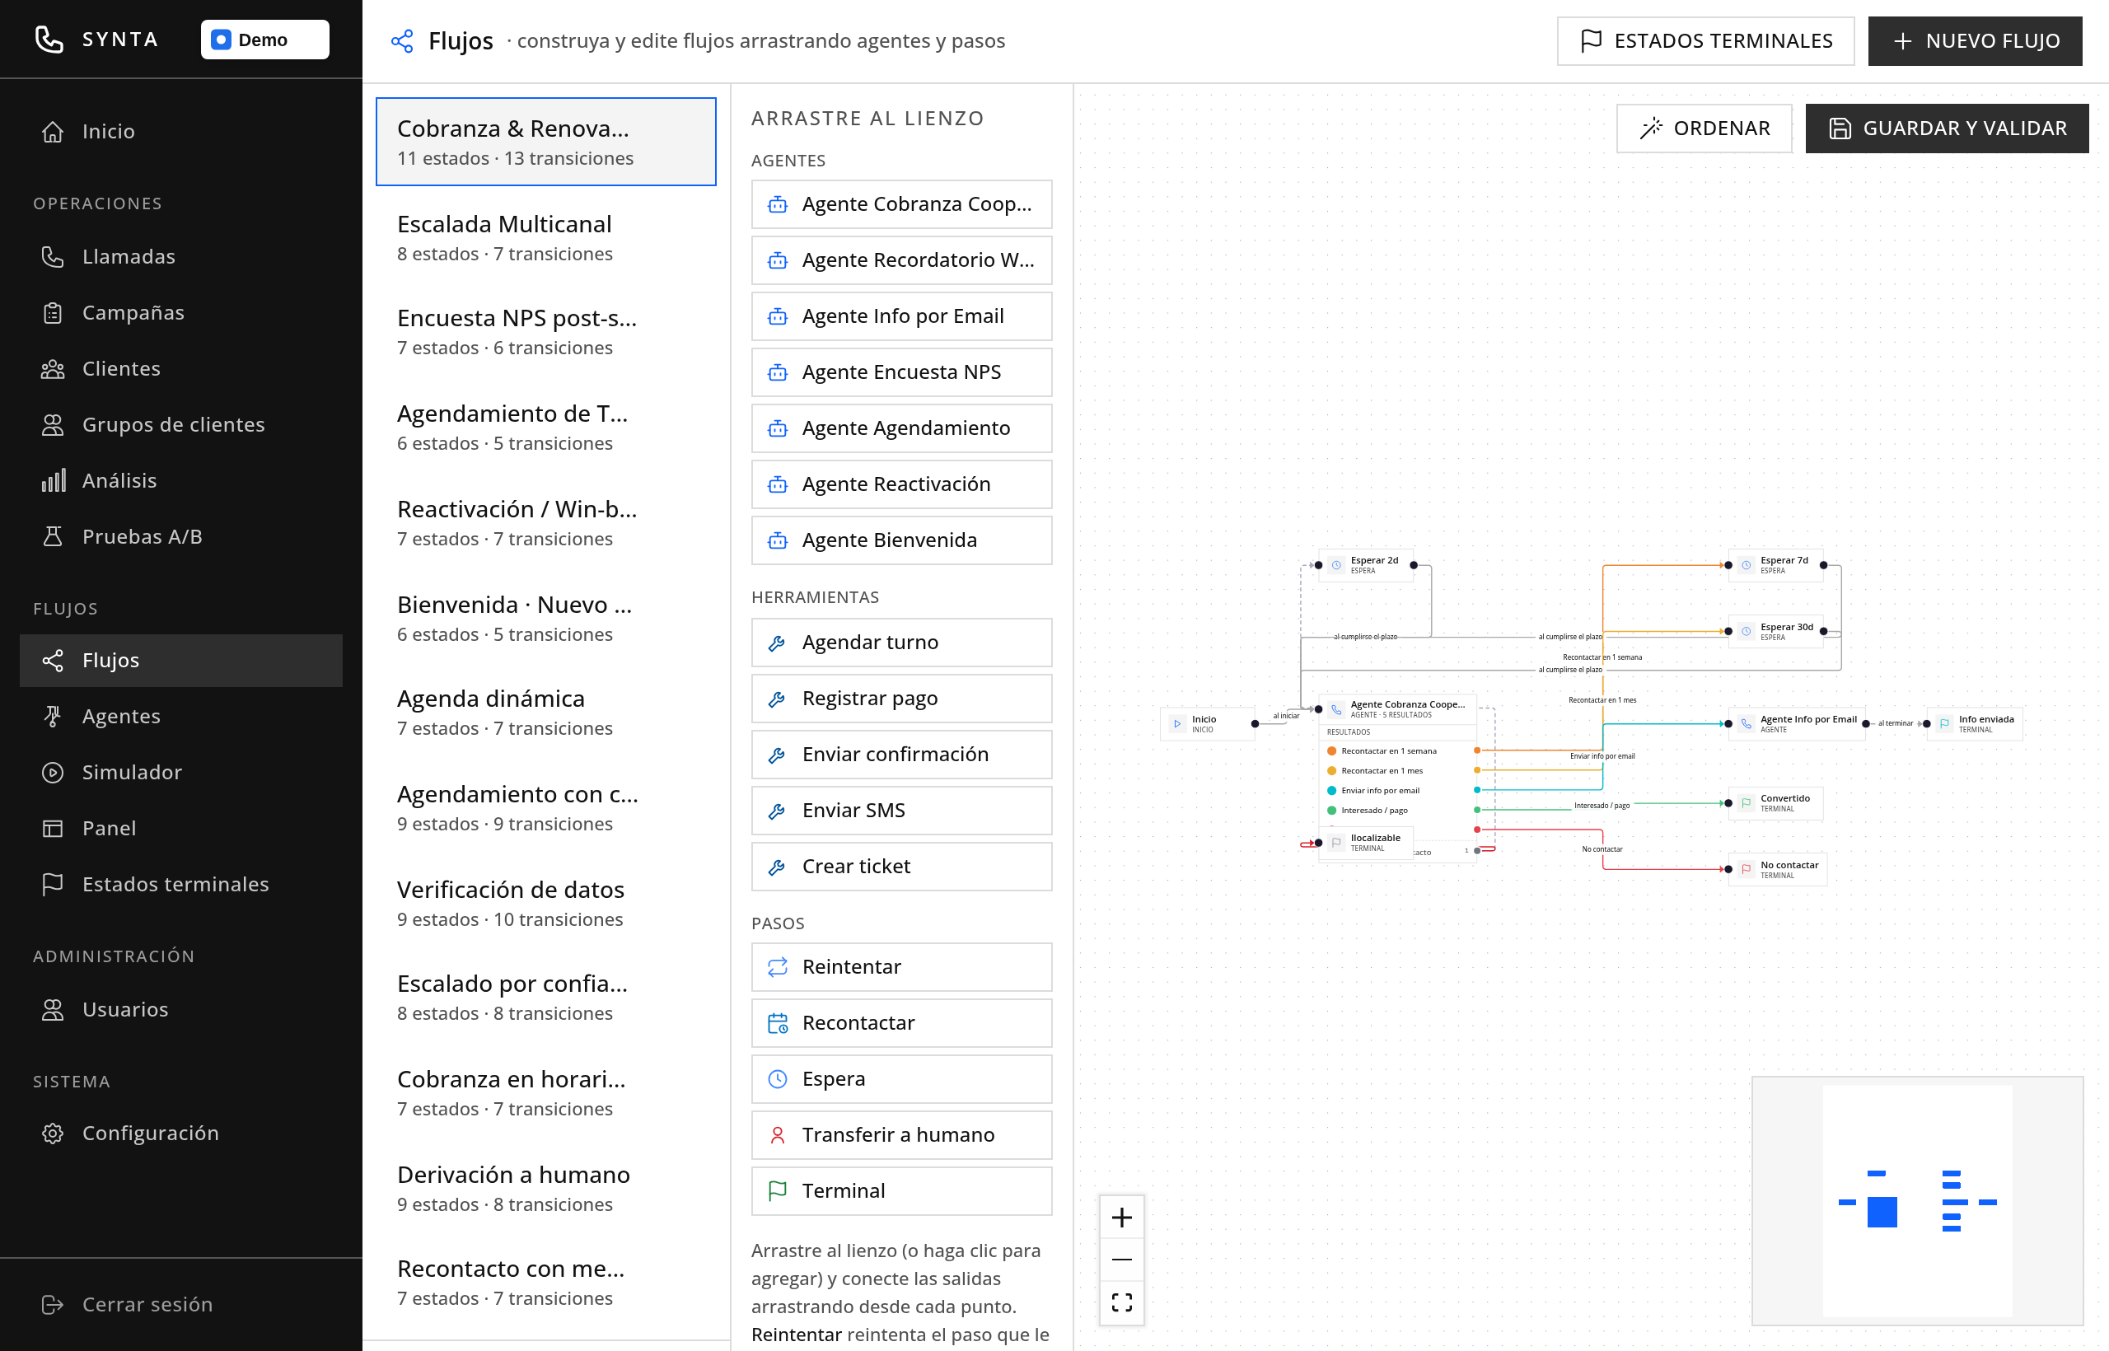Viewport: 2109px width, 1351px height.
Task: Click the Panel layout icon
Action: click(x=53, y=829)
